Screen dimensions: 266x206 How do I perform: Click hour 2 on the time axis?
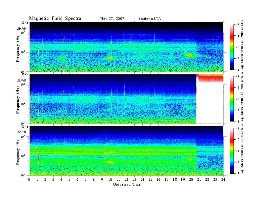[45, 179]
